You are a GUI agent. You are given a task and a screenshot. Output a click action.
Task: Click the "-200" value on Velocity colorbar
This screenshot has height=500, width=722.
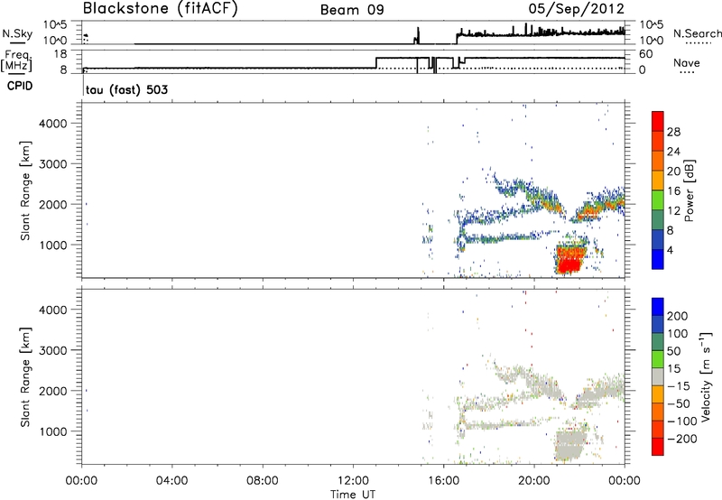tap(682, 439)
